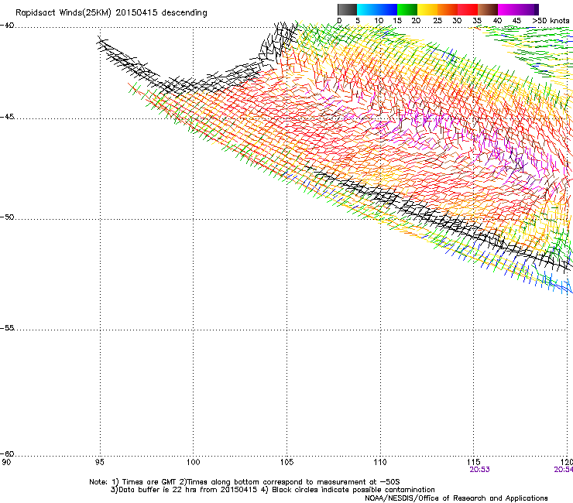Screen dimensions: 573x503
Task: Click the '95' longitude axis label
Action: pos(99,462)
